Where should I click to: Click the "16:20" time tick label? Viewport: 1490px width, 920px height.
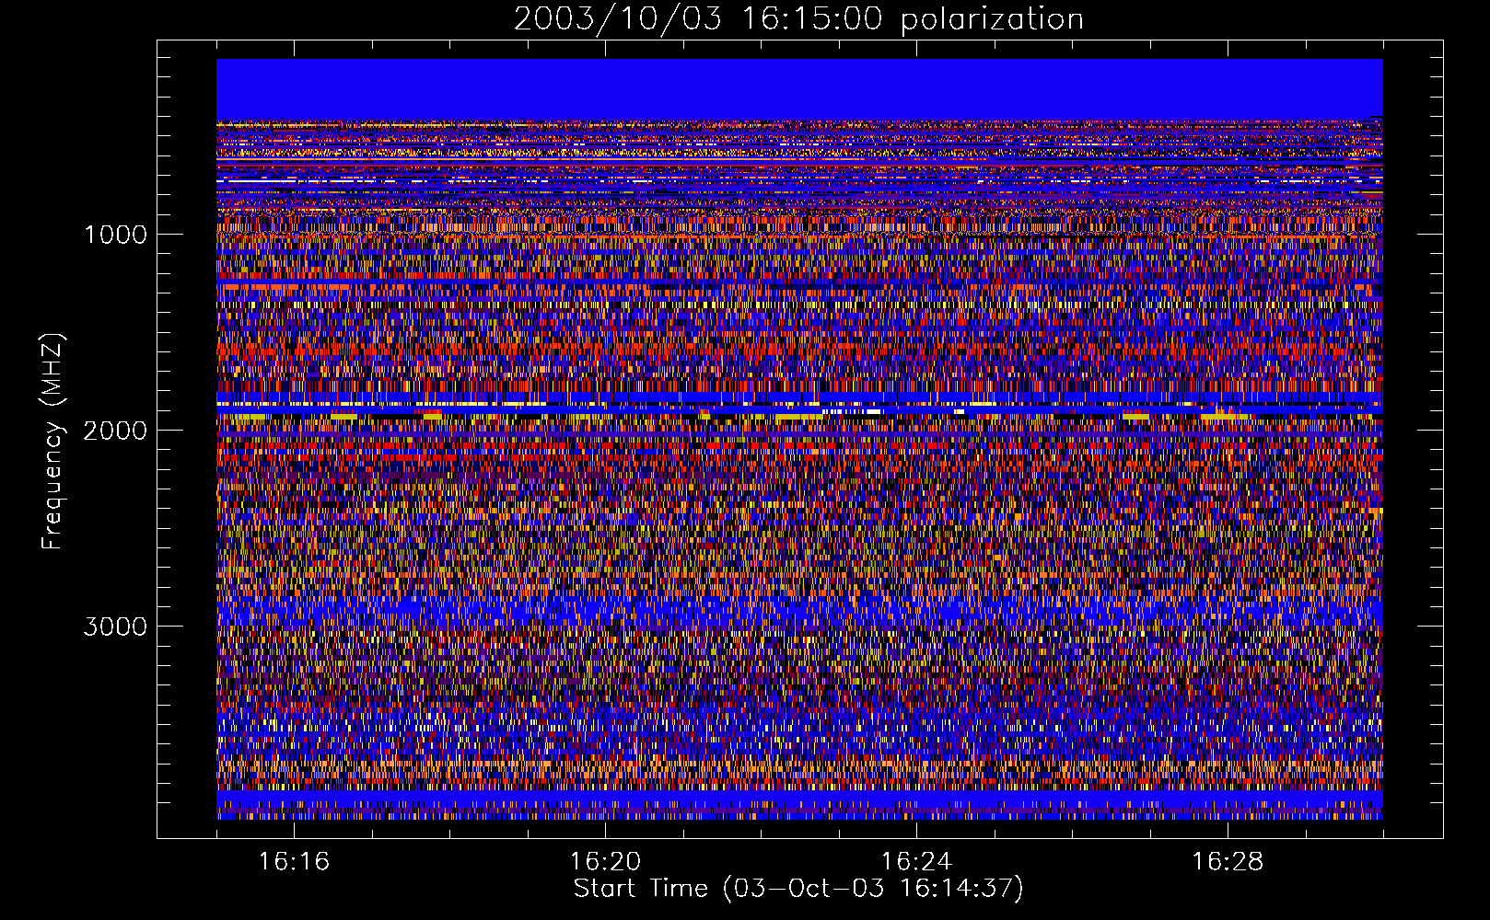click(605, 862)
